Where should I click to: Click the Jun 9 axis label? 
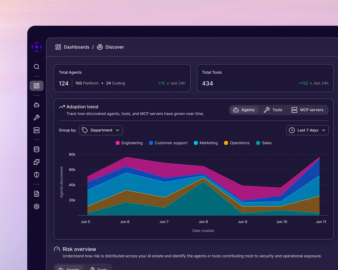(242, 222)
